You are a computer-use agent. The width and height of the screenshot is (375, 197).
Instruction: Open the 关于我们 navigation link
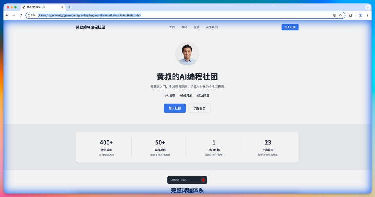[212, 27]
